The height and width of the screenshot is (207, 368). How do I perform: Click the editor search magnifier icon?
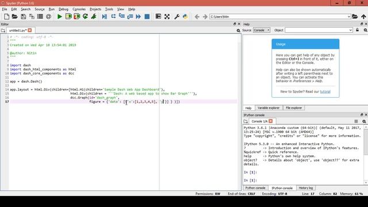coord(238,30)
